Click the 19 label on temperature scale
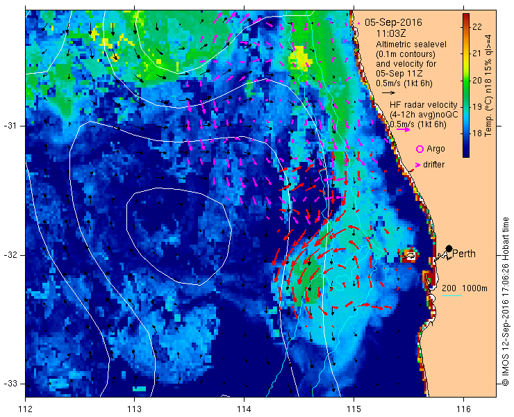This screenshot has height=417, width=514. (477, 106)
